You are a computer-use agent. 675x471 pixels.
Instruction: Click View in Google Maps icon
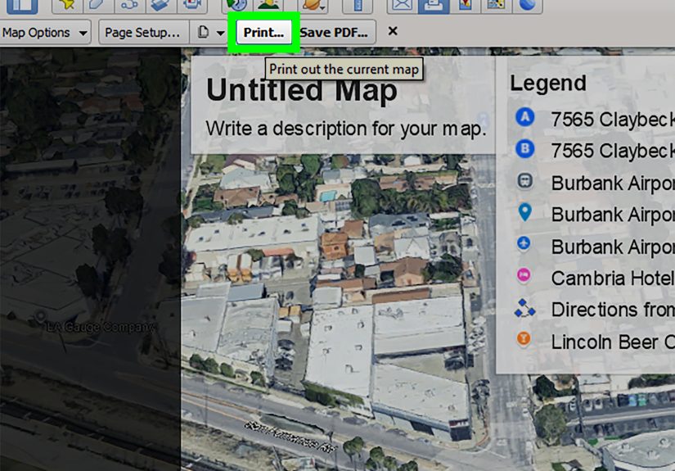465,5
